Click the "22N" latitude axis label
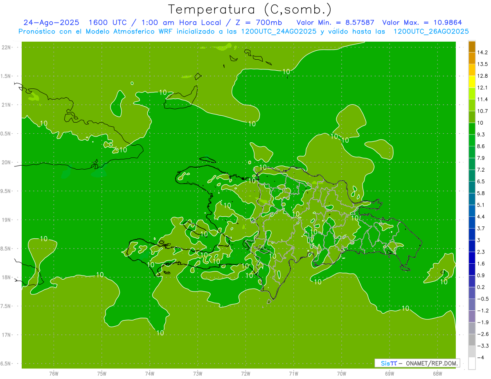Viewport: 491px width, 379px height. pos(7,47)
